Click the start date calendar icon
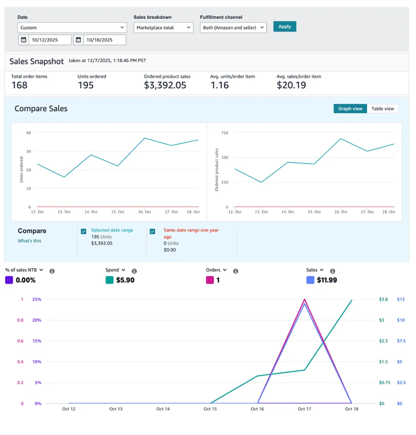The height and width of the screenshot is (435, 416). pyautogui.click(x=24, y=40)
